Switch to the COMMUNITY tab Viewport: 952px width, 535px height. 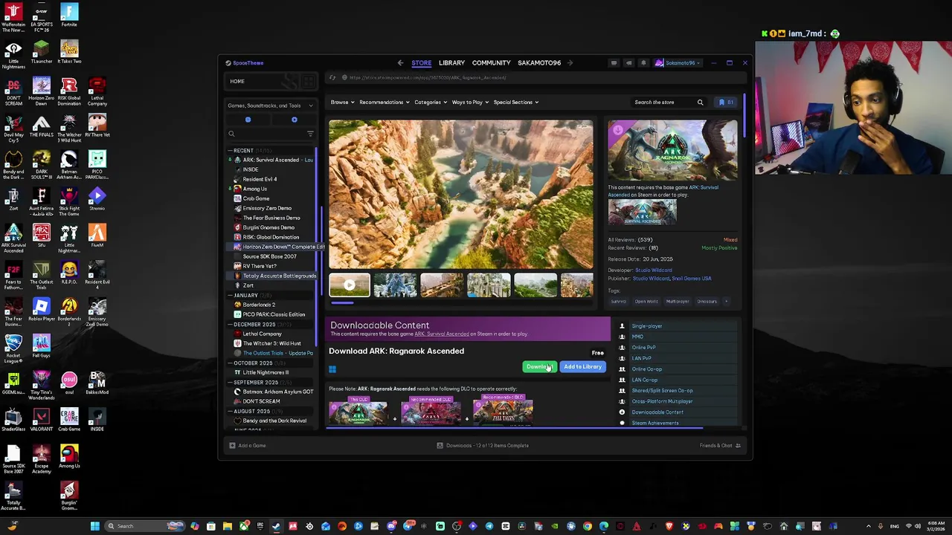click(491, 63)
